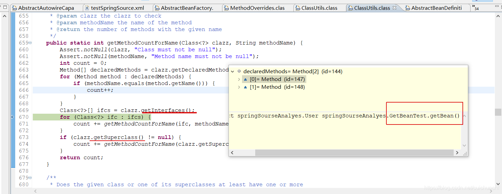Click the @return Javadoc tag on line 657

[68, 29]
